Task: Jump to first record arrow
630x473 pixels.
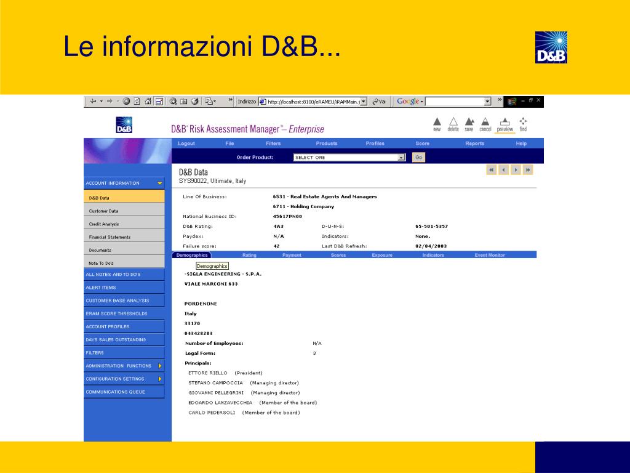Action: pyautogui.click(x=492, y=170)
